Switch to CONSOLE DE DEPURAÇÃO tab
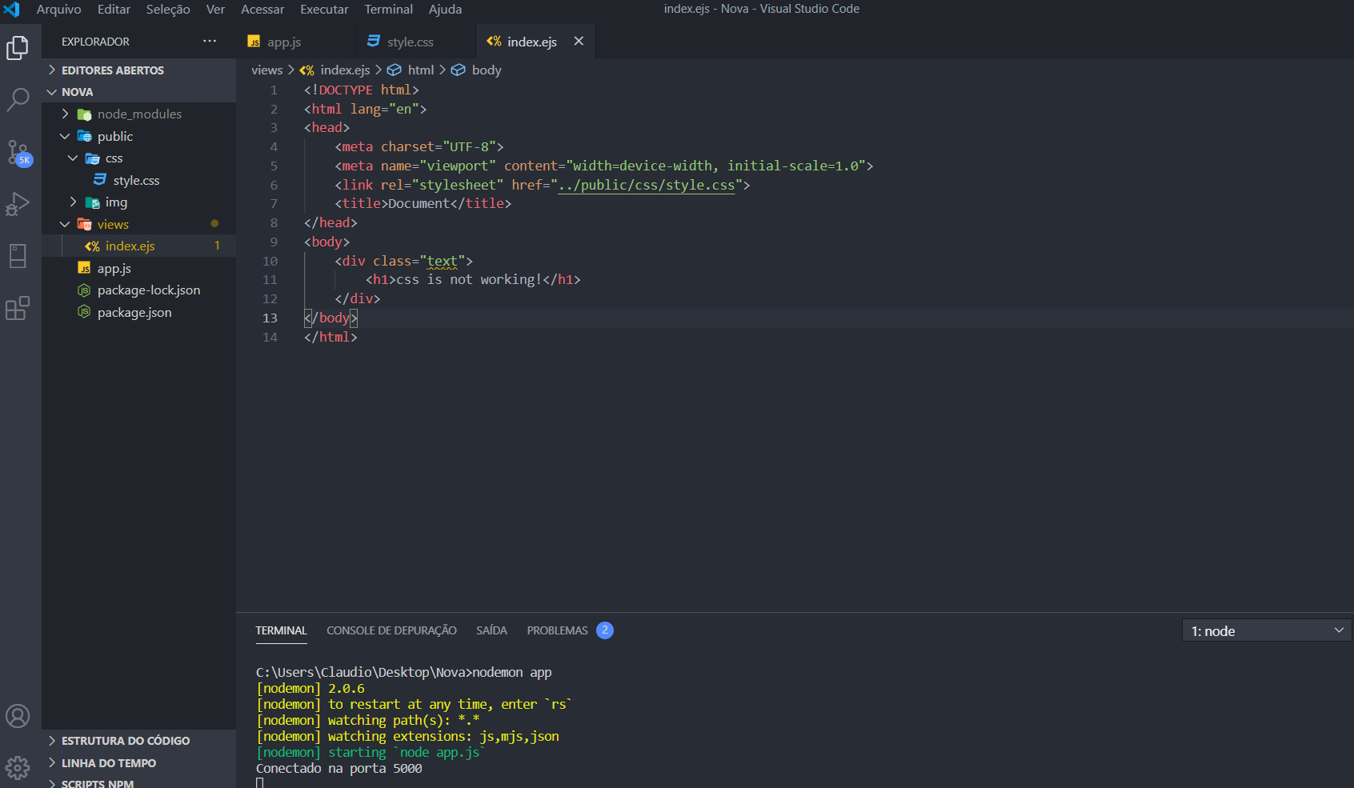The width and height of the screenshot is (1354, 788). (x=391, y=630)
